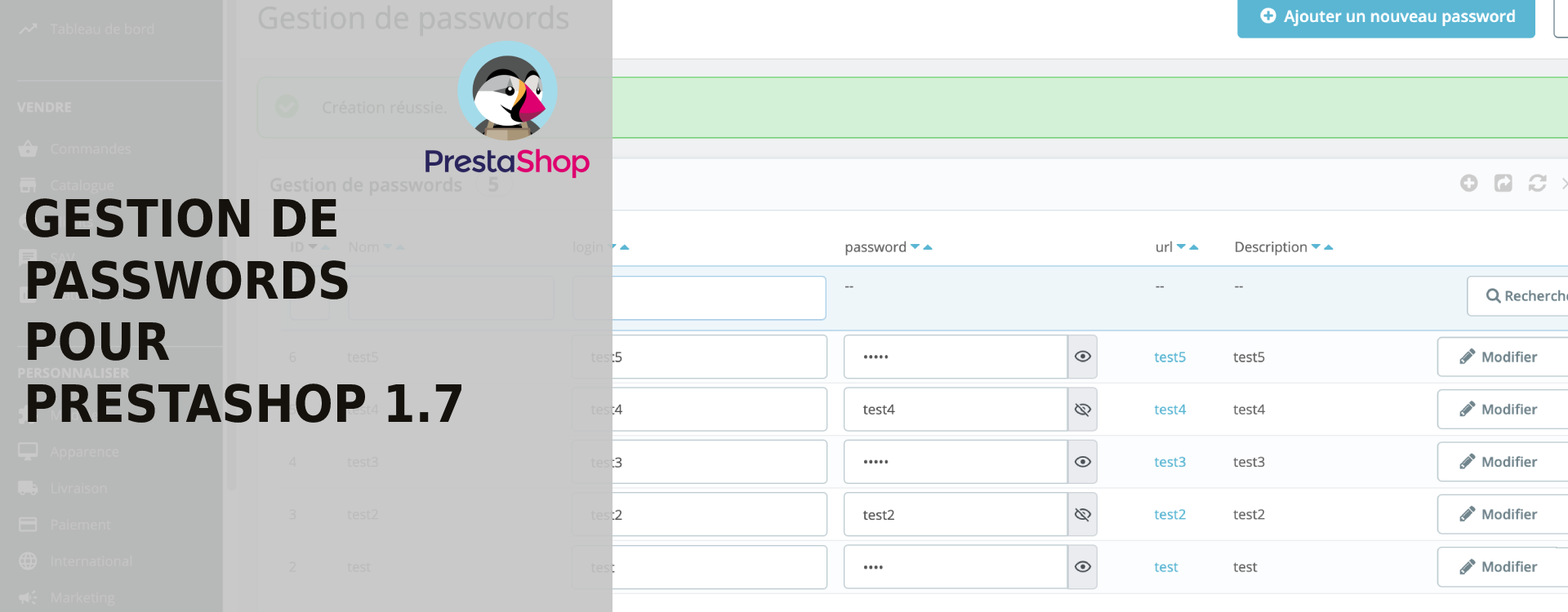Click the masked password field in row test5

[x=955, y=357]
